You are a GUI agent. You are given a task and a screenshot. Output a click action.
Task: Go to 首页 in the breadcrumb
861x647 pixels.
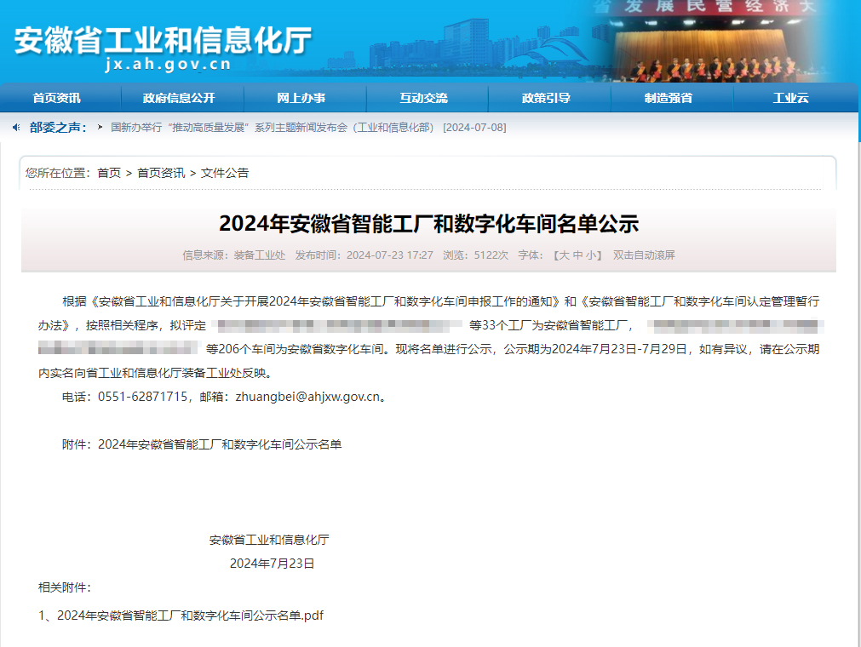109,173
